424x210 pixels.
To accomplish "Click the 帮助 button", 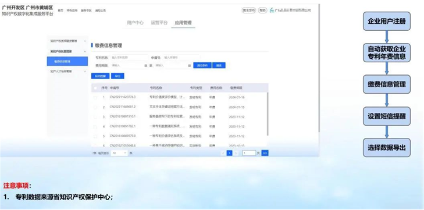I will coord(262,10).
